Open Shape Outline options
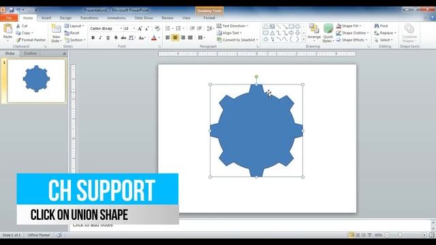This screenshot has width=436, height=245. (x=353, y=33)
